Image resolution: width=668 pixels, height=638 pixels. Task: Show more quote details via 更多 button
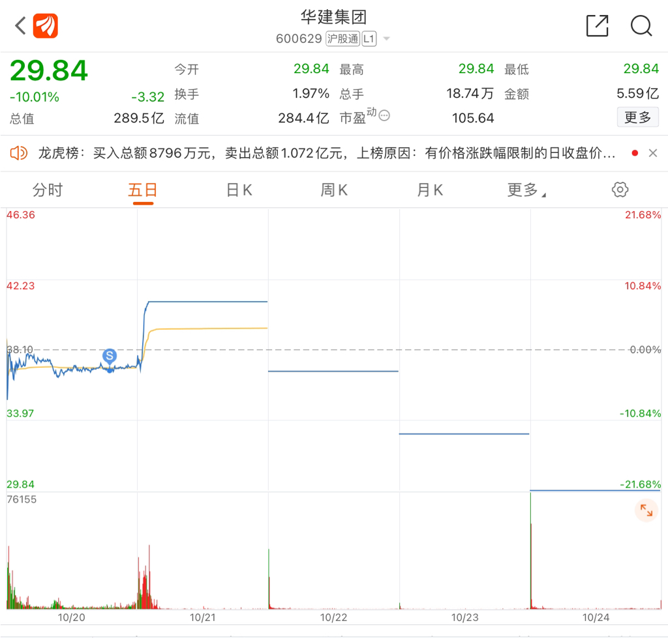638,117
